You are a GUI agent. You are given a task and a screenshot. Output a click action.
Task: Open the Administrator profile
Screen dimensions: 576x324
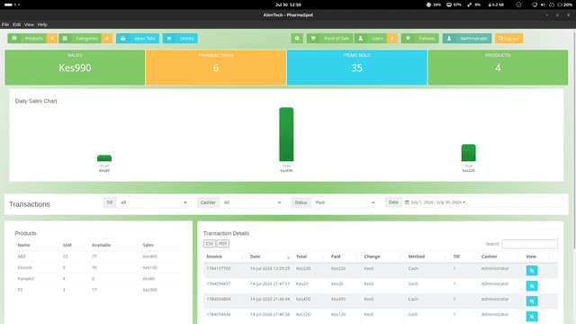point(467,38)
